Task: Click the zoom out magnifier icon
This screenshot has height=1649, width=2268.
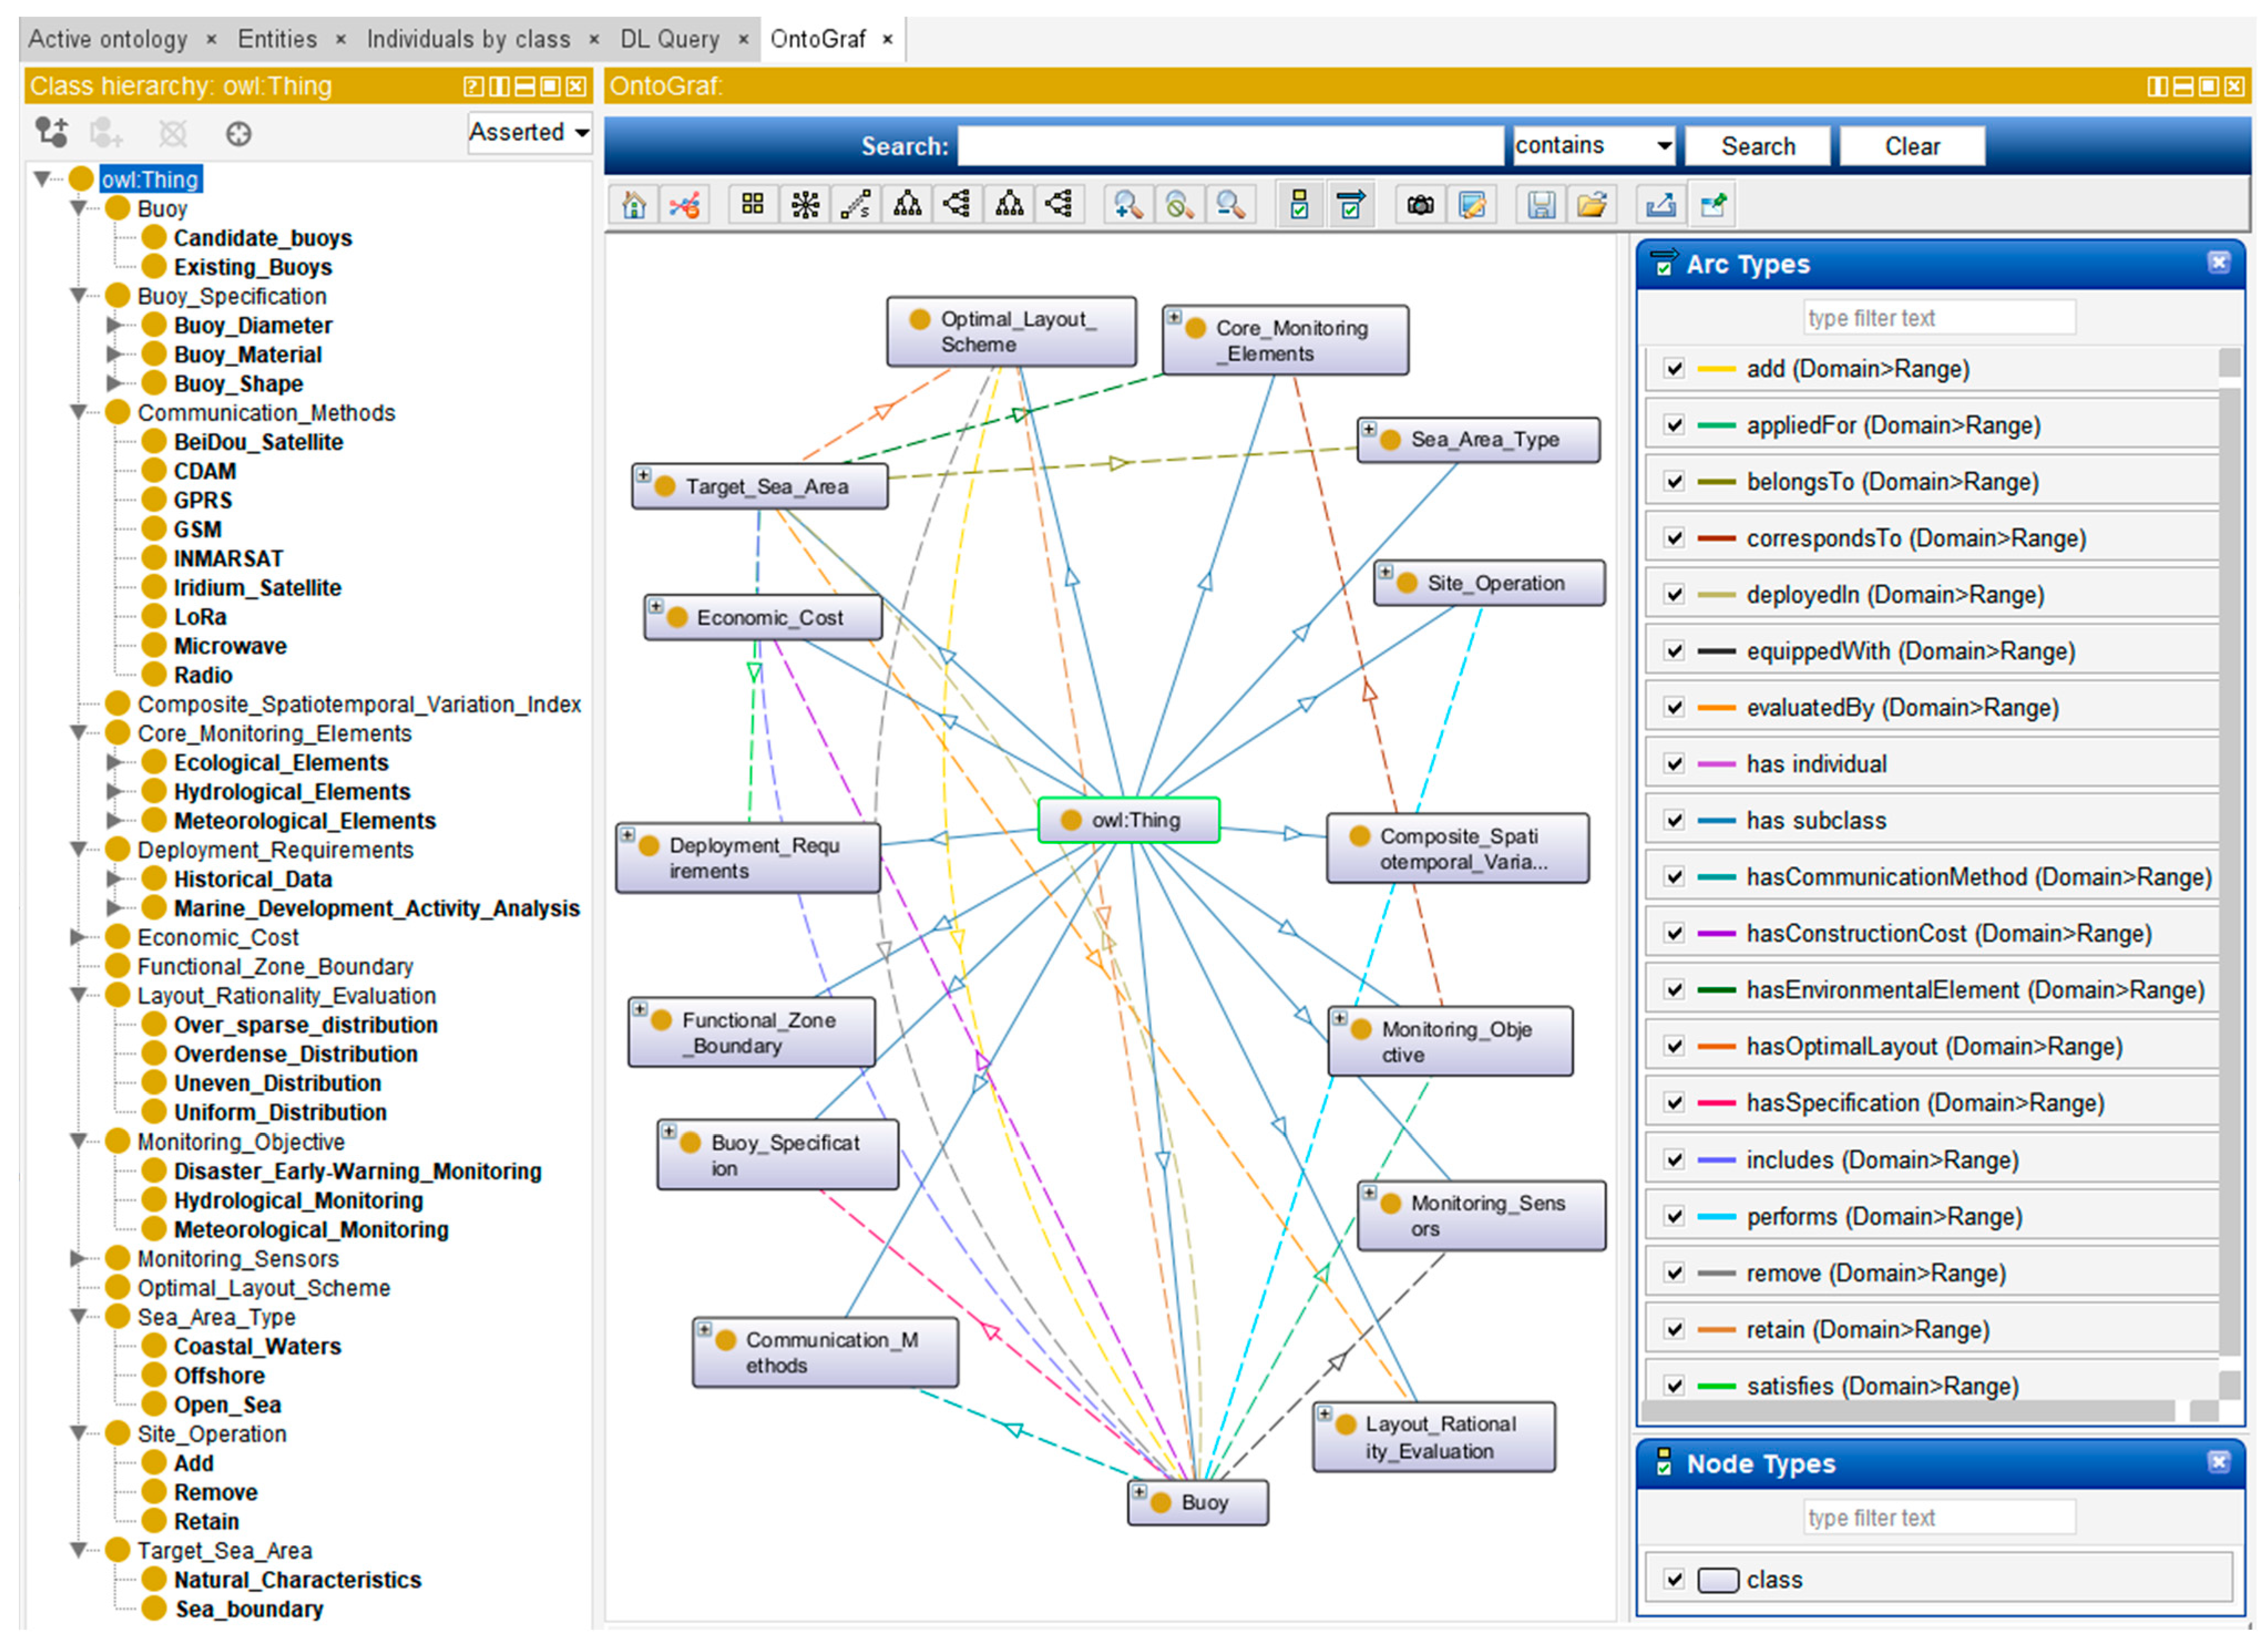Action: [x=1230, y=205]
